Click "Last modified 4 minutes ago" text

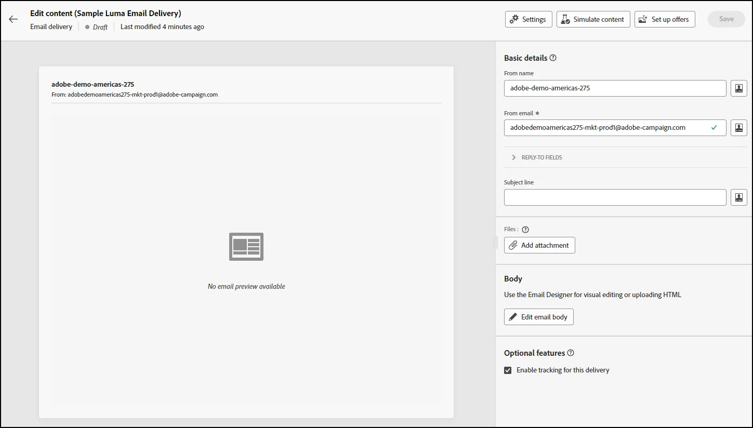click(162, 26)
